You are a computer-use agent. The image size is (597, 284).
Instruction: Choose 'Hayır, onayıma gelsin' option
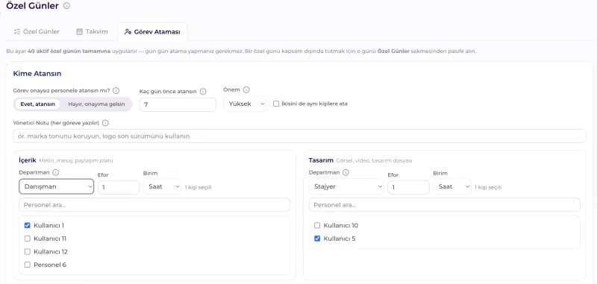click(x=96, y=104)
